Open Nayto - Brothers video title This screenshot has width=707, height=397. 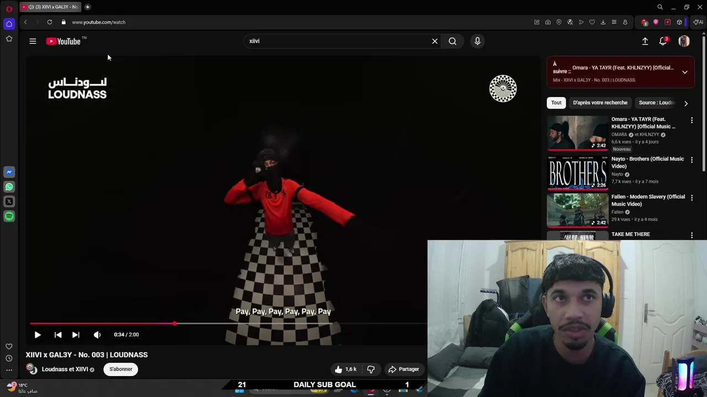click(x=647, y=163)
